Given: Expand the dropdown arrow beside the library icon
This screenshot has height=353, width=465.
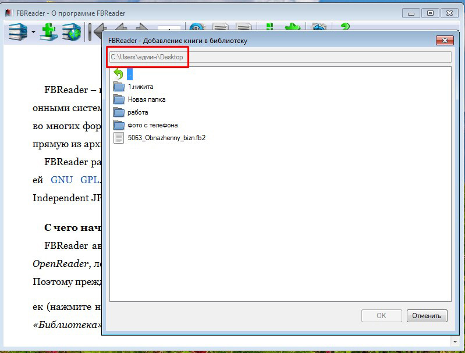Looking at the screenshot, I should pos(34,32).
